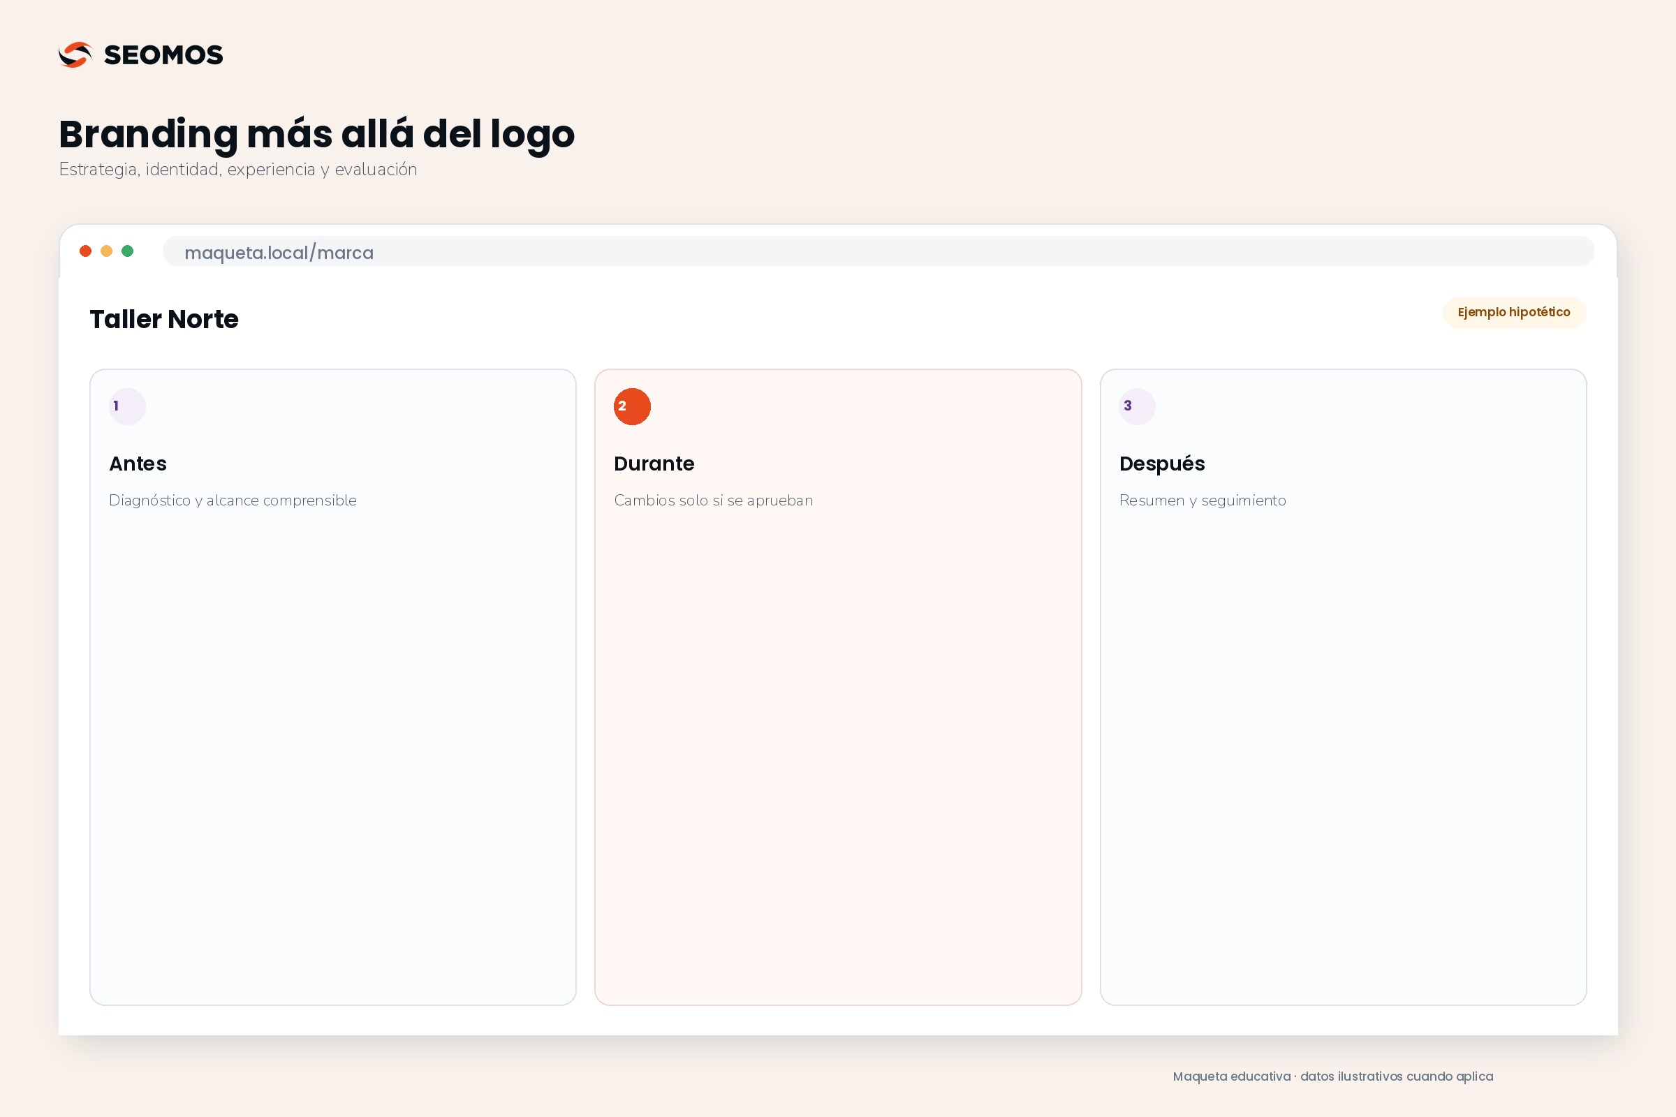The width and height of the screenshot is (1676, 1117).
Task: Click the yellow window dot
Action: point(106,251)
